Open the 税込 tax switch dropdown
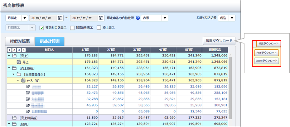This screenshot has height=127, width=290. coord(227,18)
